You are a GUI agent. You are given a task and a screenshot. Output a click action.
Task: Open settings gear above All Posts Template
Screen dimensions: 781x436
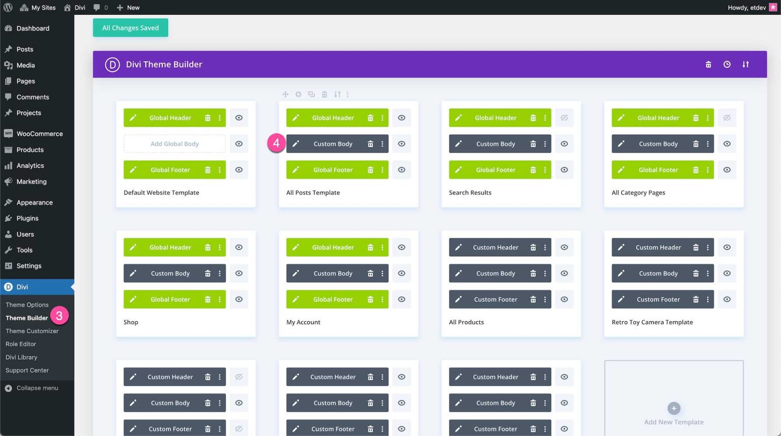298,94
